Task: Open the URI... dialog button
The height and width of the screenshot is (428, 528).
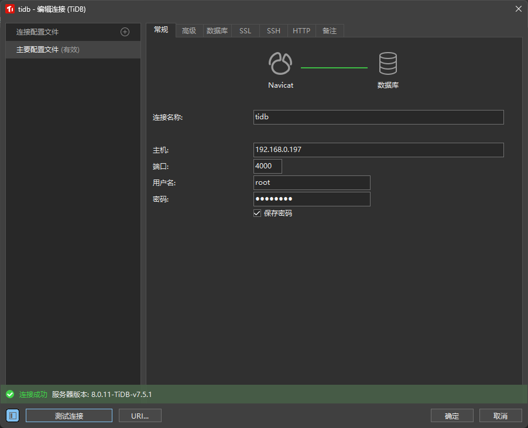Action: 140,416
